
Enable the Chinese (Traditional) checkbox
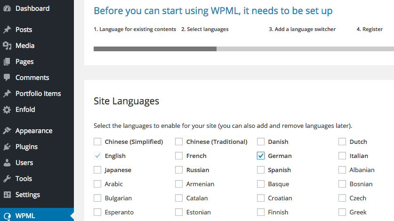[x=179, y=142]
